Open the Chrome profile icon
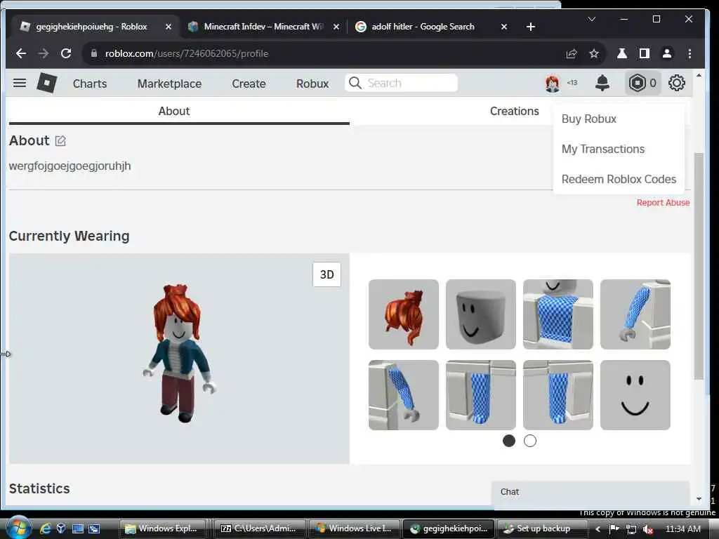Image resolution: width=719 pixels, height=539 pixels. (667, 53)
